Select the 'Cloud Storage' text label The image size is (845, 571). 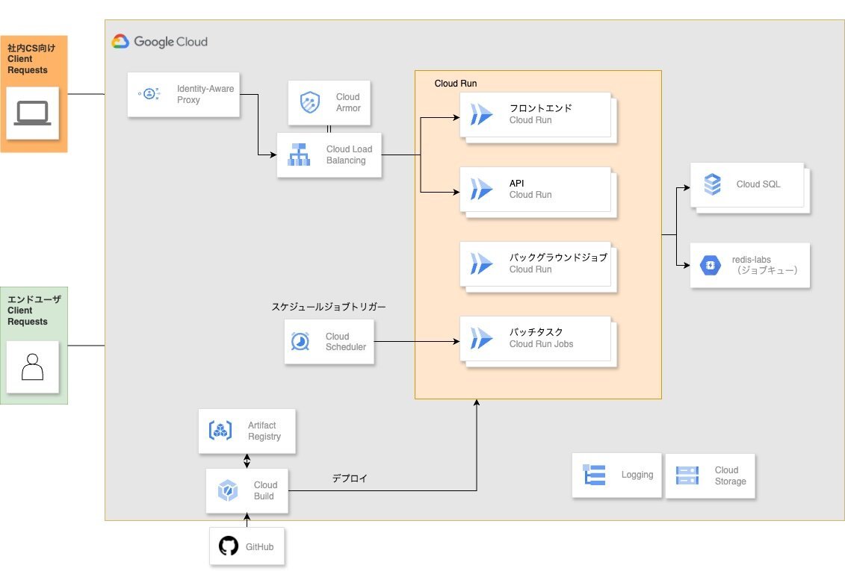point(730,475)
